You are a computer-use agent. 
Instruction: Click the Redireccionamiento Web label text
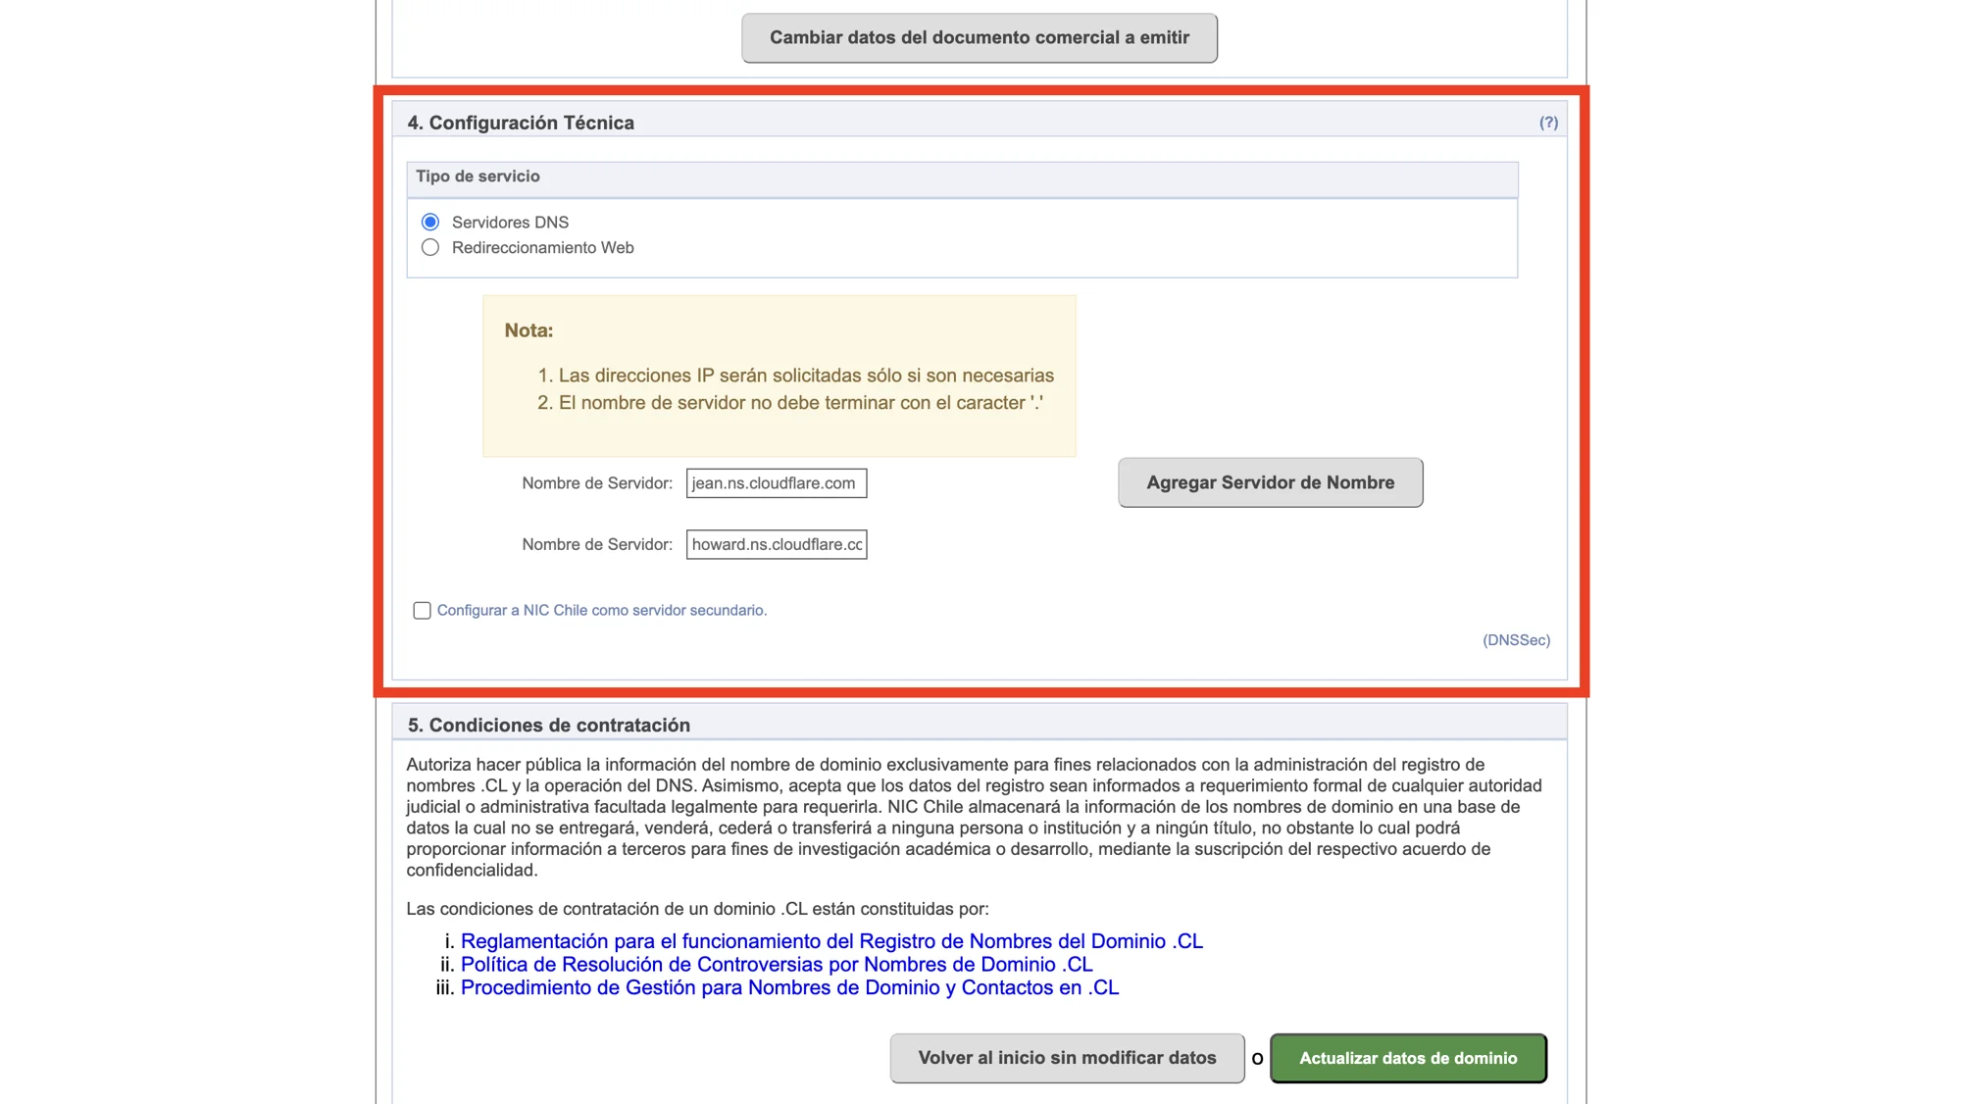pyautogui.click(x=542, y=248)
